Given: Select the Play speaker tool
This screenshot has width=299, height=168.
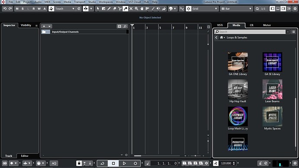Looking at the screenshot, I should (x=158, y=9).
